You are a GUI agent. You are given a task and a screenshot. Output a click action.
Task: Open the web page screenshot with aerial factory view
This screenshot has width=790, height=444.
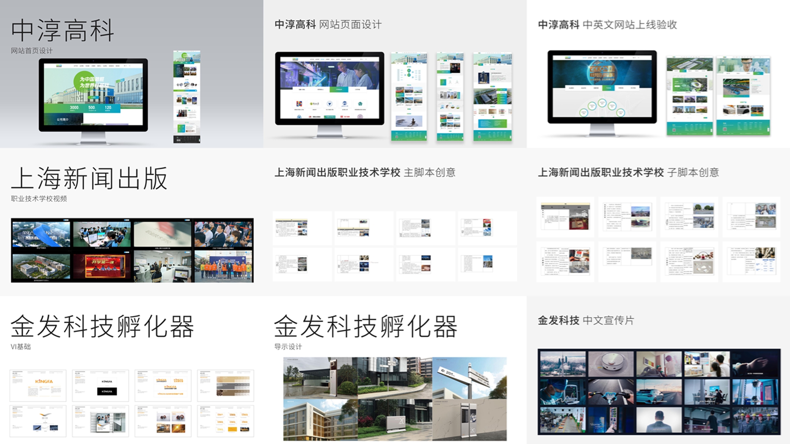click(x=690, y=96)
